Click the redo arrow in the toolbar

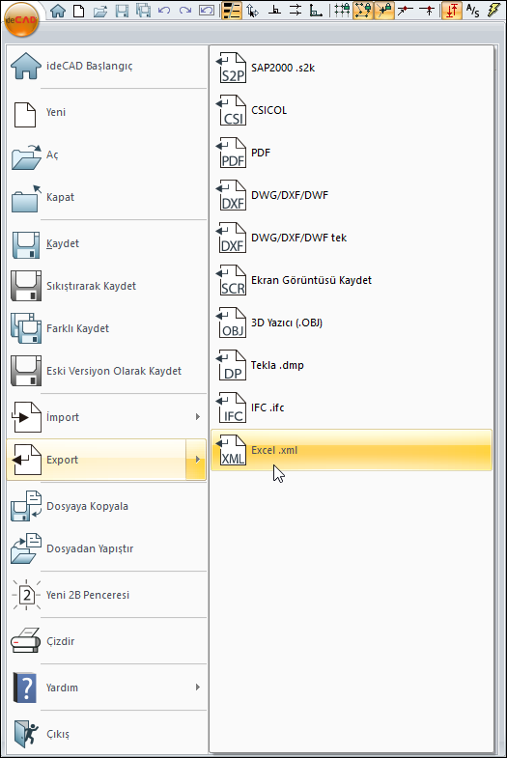[185, 11]
